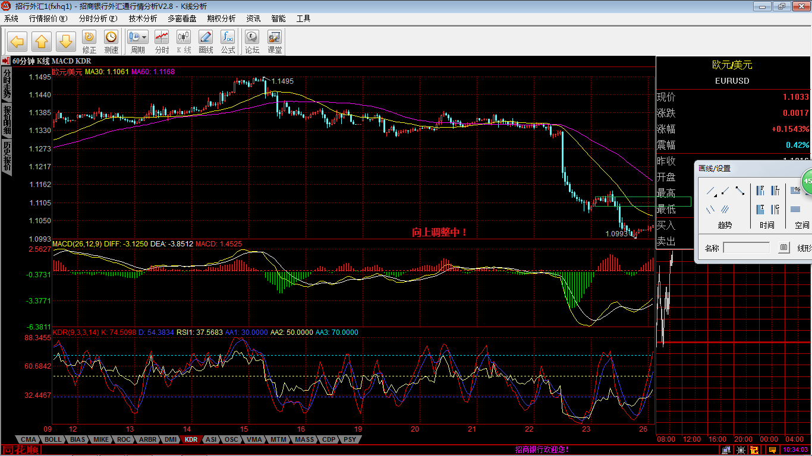Open the 画线 drawing tool

[x=206, y=42]
